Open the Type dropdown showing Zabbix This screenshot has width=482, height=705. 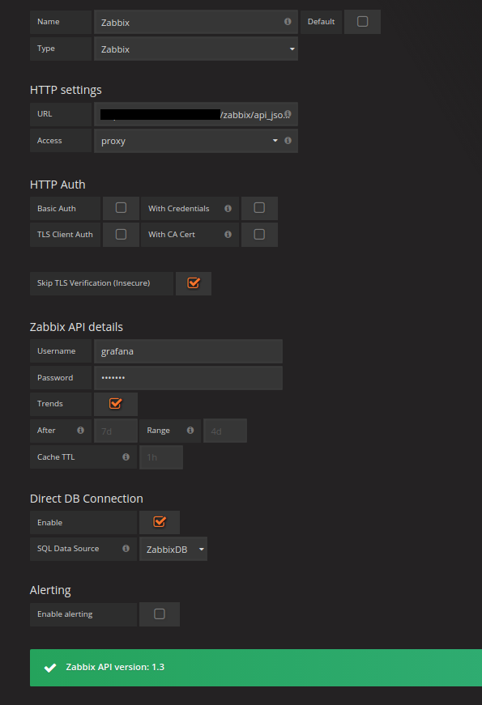point(194,49)
